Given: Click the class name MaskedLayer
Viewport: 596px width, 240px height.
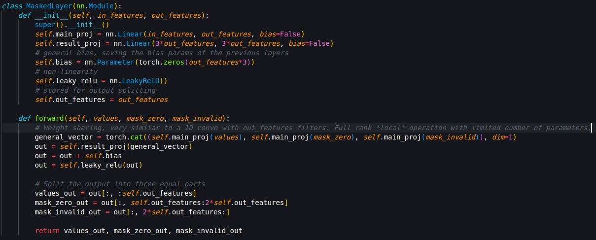Looking at the screenshot, I should click(48, 6).
